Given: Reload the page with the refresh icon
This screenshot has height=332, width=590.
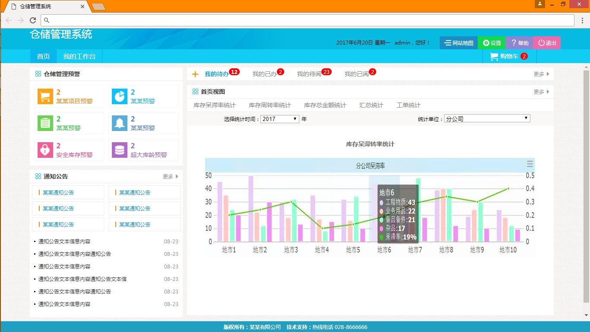Looking at the screenshot, I should pyautogui.click(x=33, y=20).
